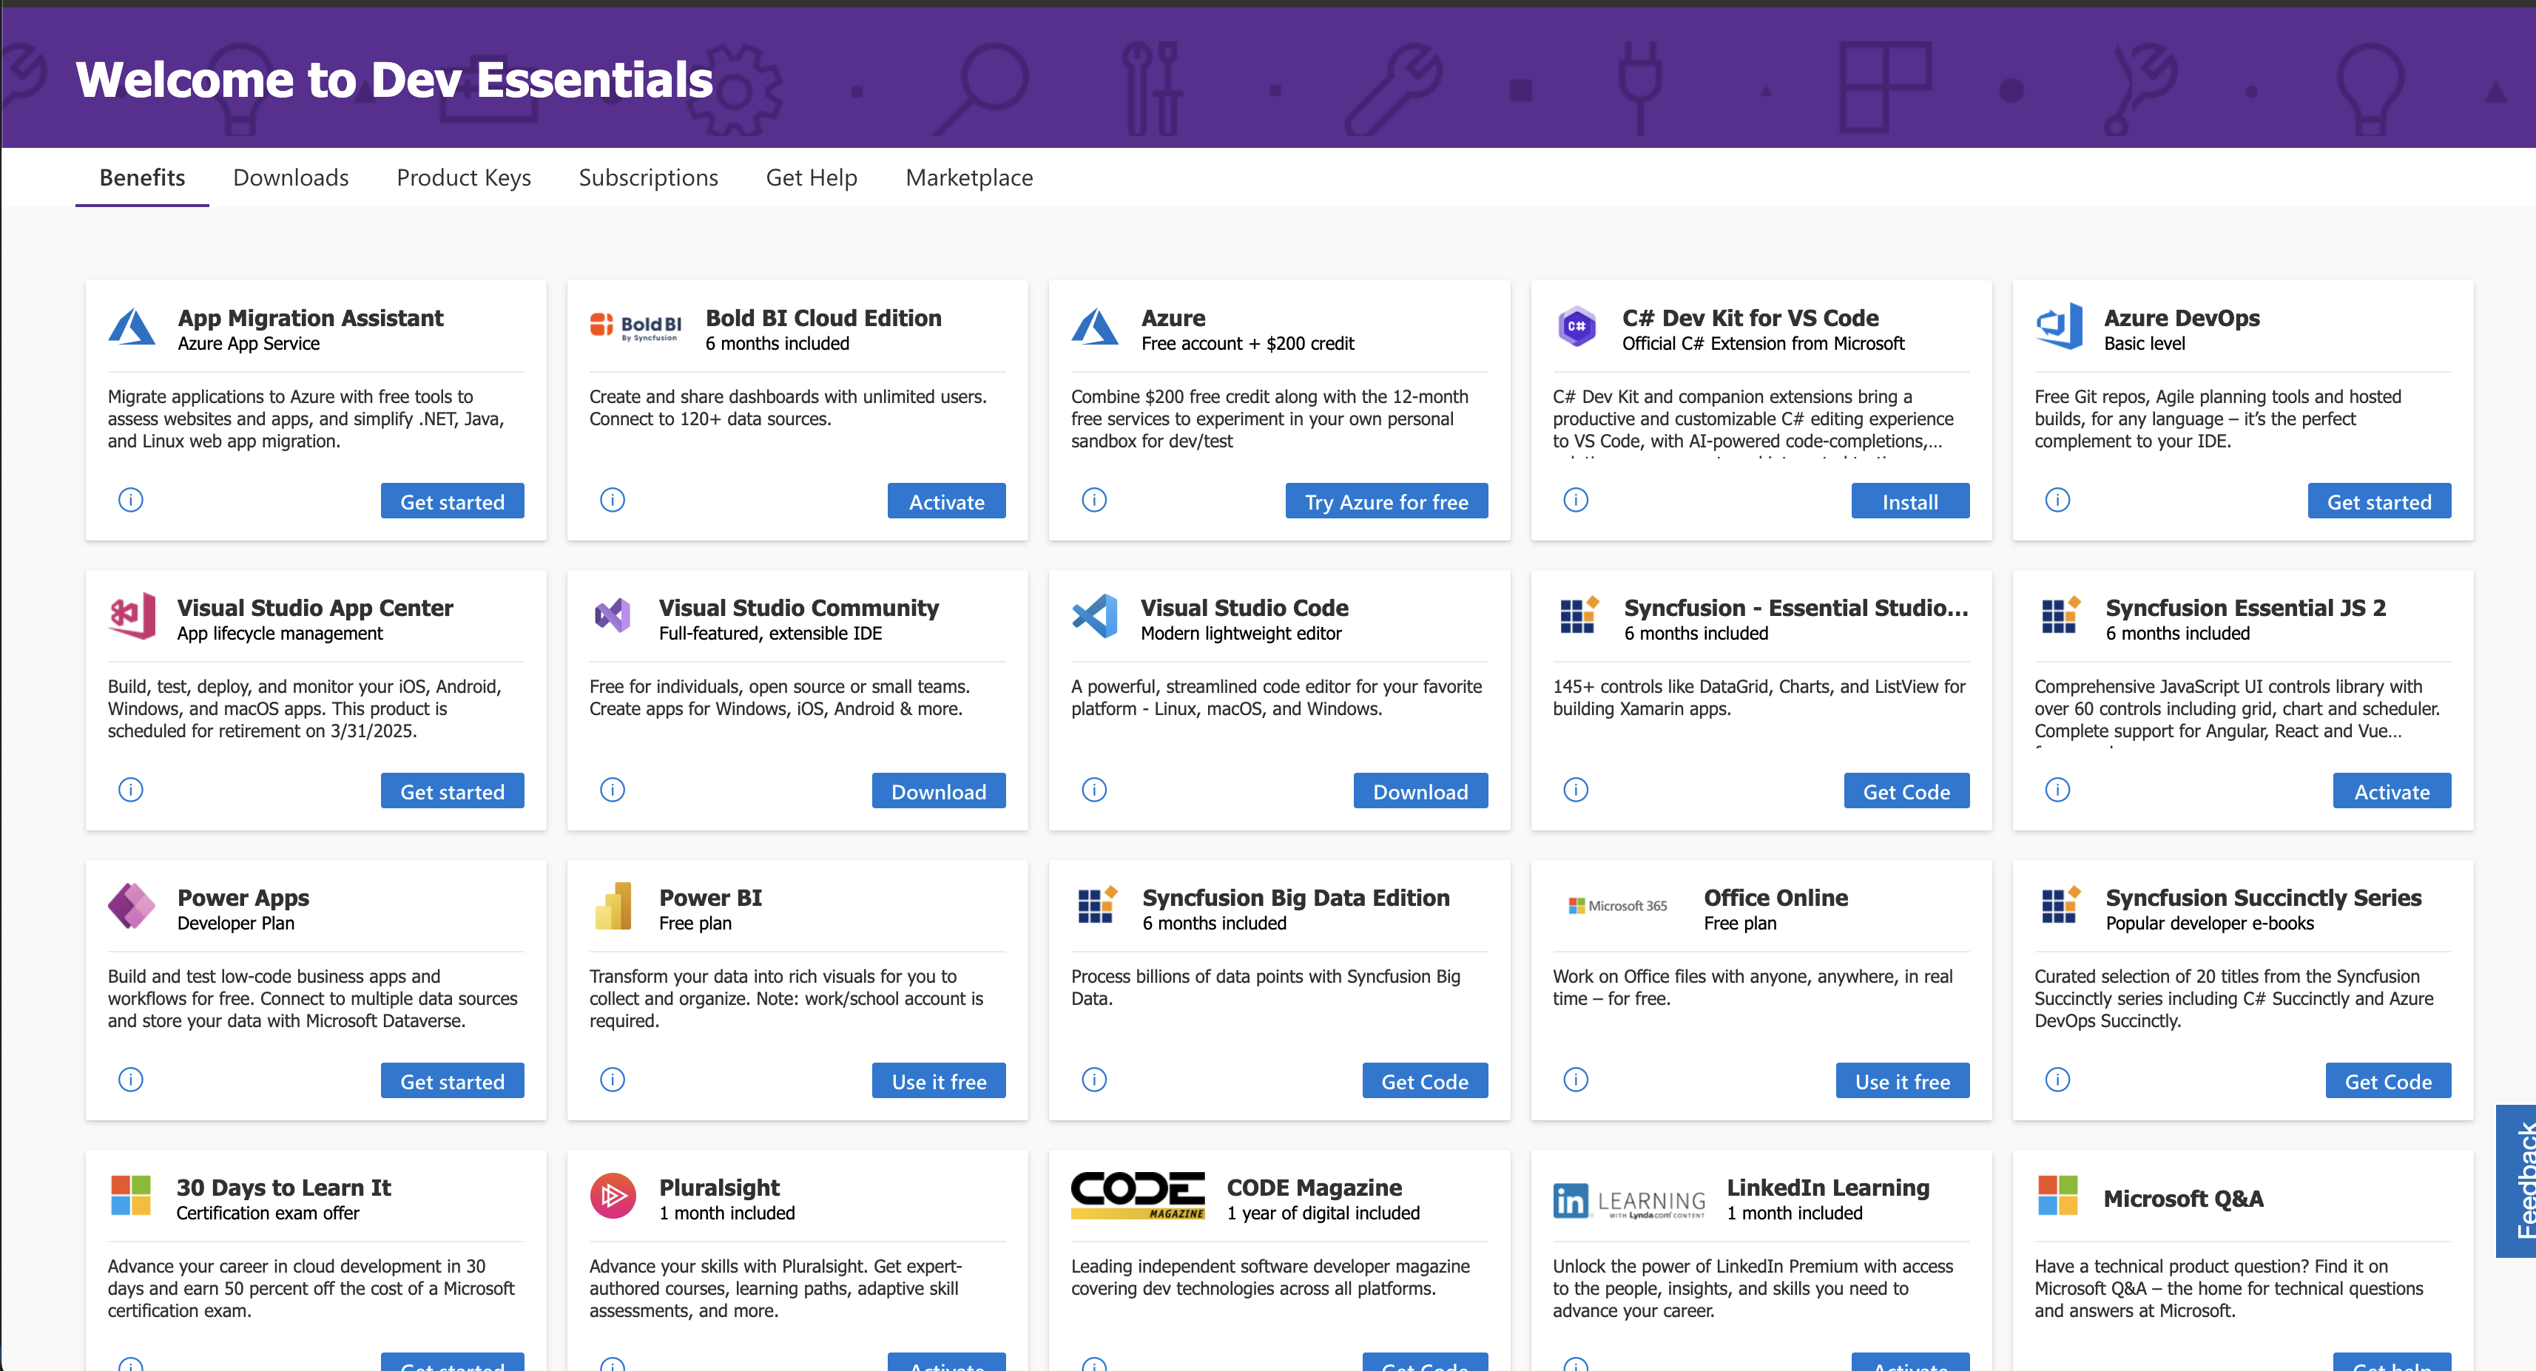Open info icon on Power Apps card
Viewport: 2536px width, 1371px height.
[x=131, y=1080]
